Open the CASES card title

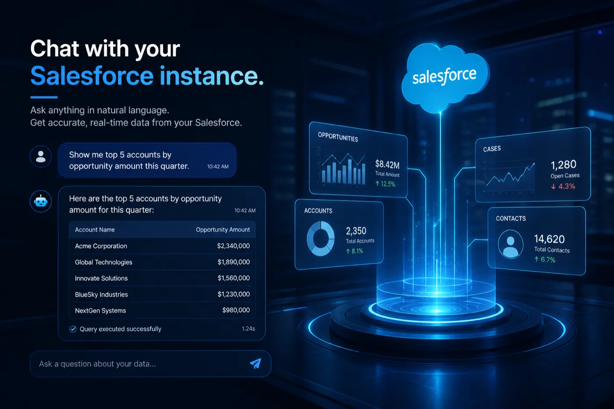(x=492, y=149)
